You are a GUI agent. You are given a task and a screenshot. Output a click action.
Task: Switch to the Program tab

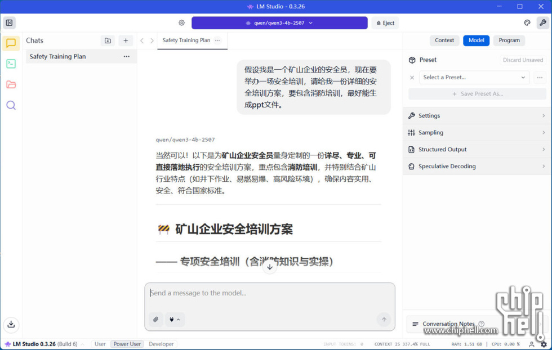(509, 40)
